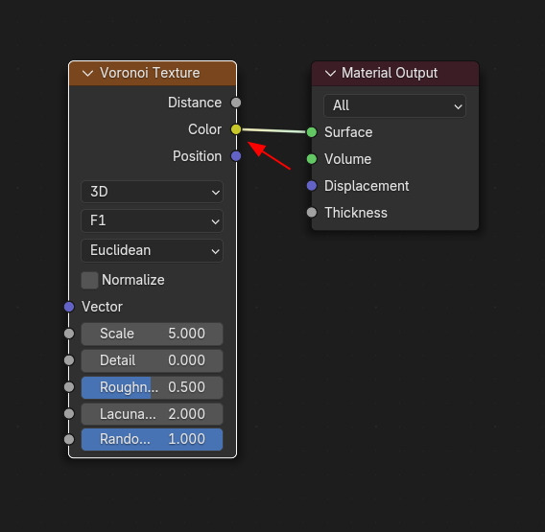Click the Vector label text
Screen dimensions: 545x532
(102, 307)
